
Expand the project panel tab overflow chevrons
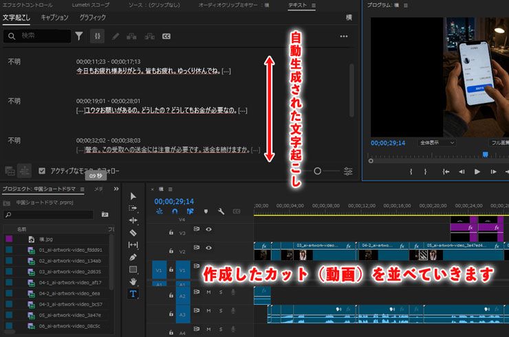(116, 189)
